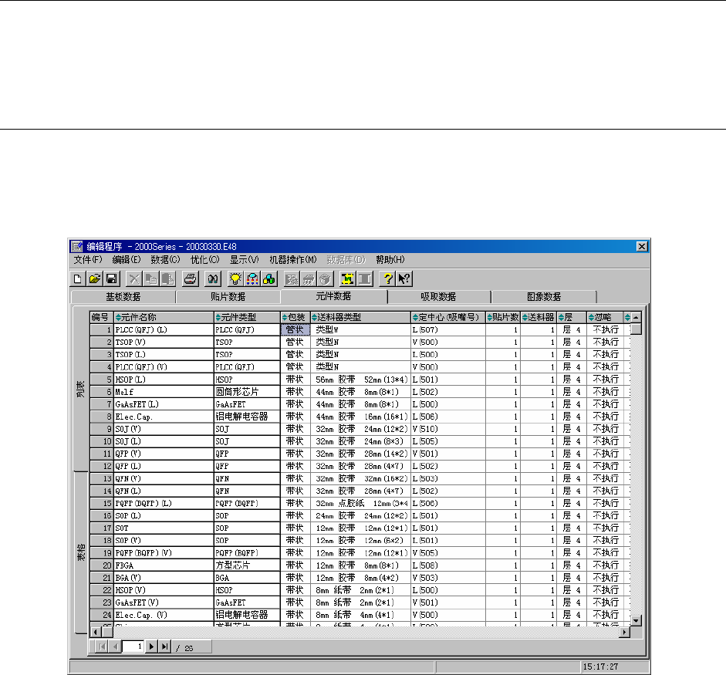The height and width of the screenshot is (675, 726).
Task: Click the light bulb toolbar icon
Action: tap(235, 278)
